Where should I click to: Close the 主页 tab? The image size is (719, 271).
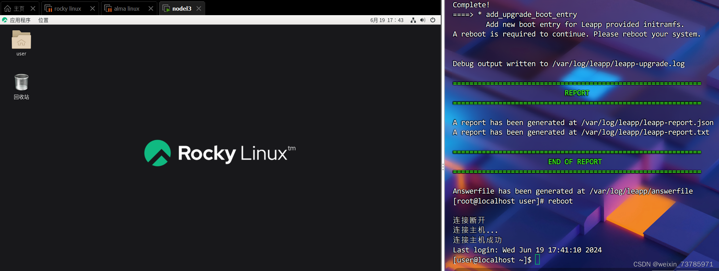(33, 9)
